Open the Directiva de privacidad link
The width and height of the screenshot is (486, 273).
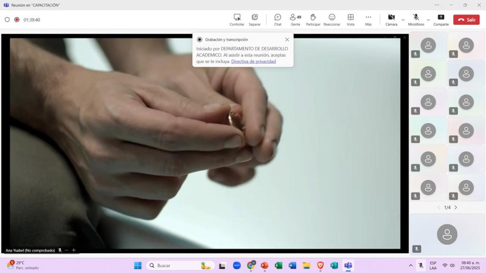pos(253,62)
